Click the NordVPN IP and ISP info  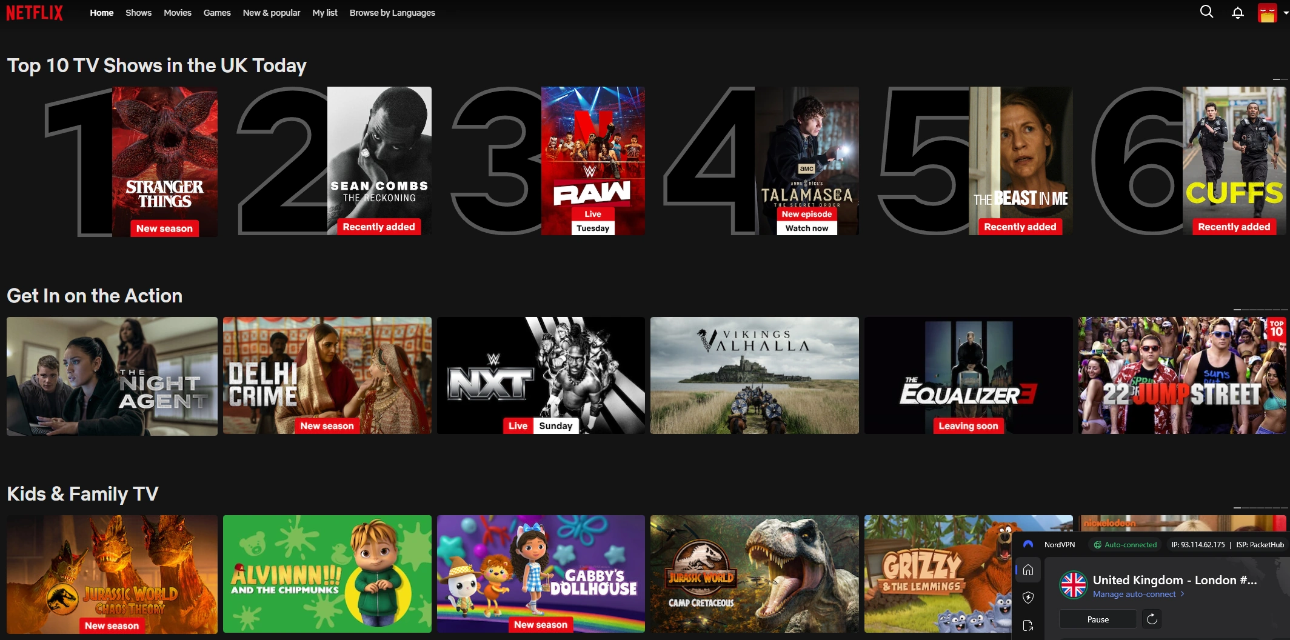(1228, 545)
